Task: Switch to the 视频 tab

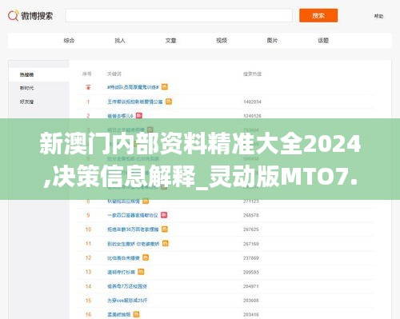Action: [222, 41]
